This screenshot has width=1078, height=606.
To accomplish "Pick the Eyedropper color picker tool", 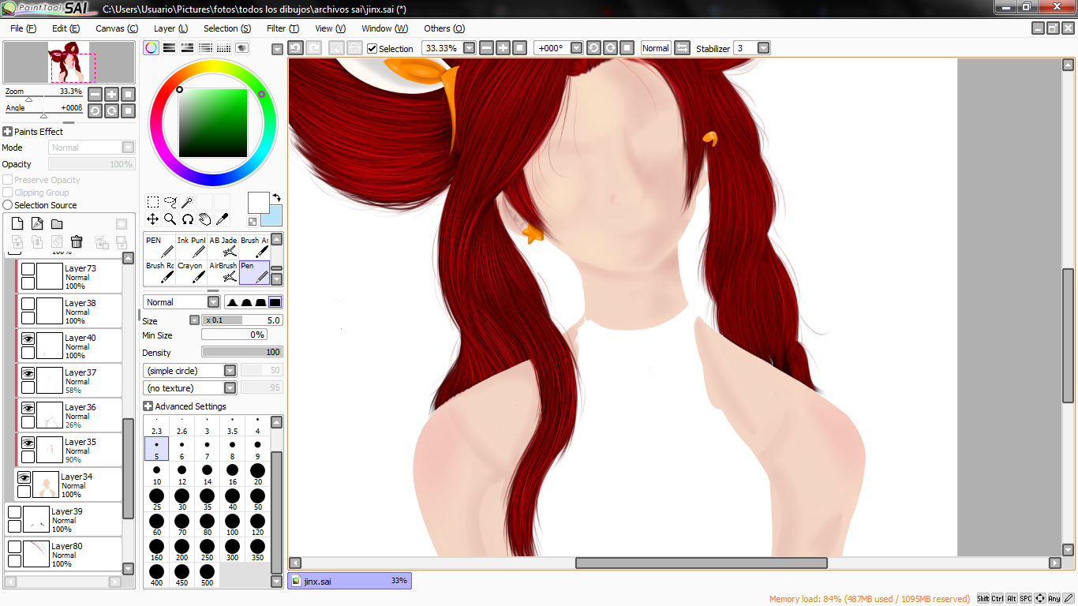I will [x=223, y=219].
